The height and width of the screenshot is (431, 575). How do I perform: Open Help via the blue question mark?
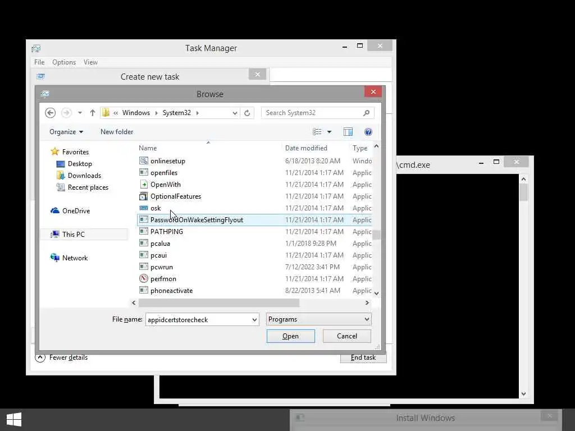tap(368, 132)
